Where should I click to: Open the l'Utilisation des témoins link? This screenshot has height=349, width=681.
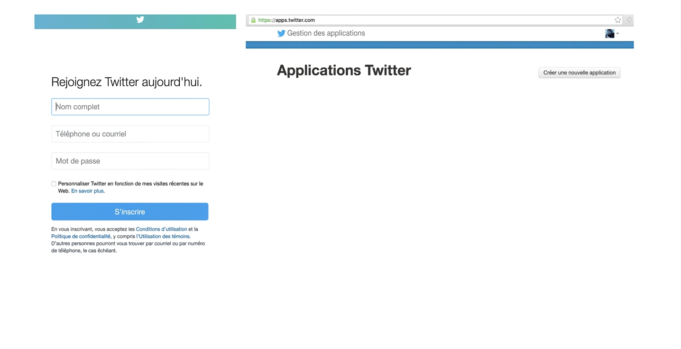click(x=163, y=236)
